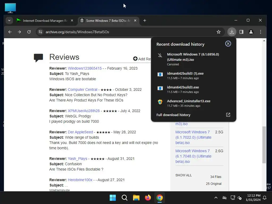
Task: Click This PC desktop monitor icon
Action: coord(10,8)
